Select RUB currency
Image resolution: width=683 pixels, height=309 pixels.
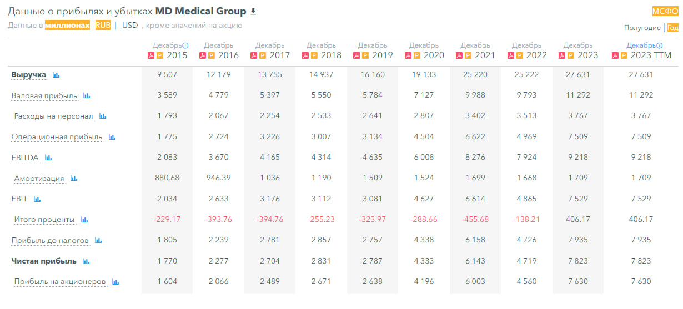[103, 26]
